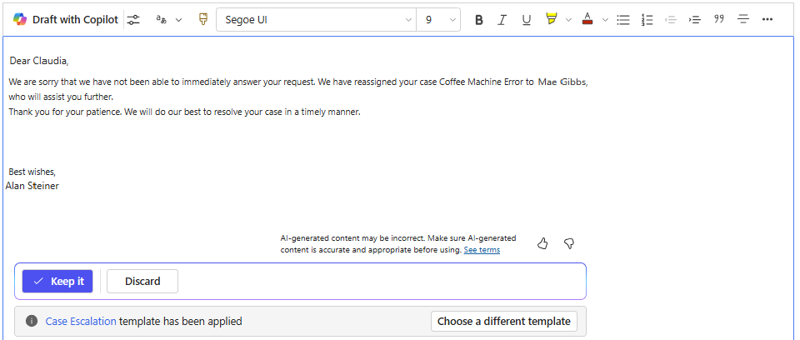Select the format painter icon

[x=202, y=20]
